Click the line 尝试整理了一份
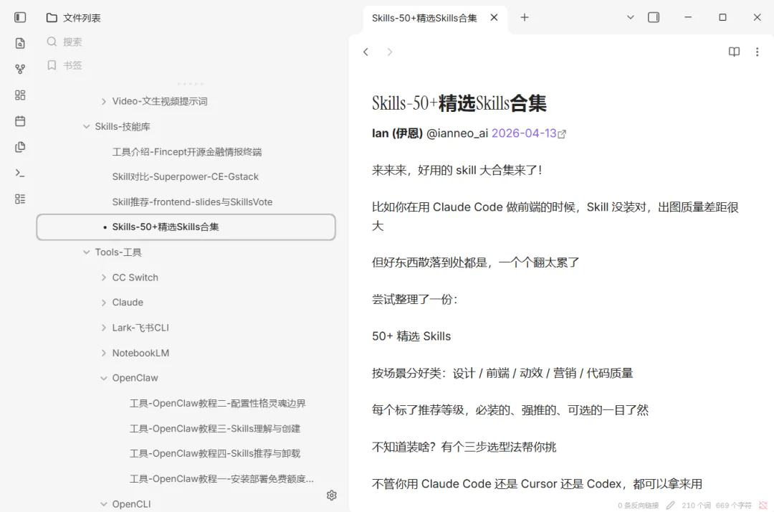The height and width of the screenshot is (512, 774). point(414,299)
